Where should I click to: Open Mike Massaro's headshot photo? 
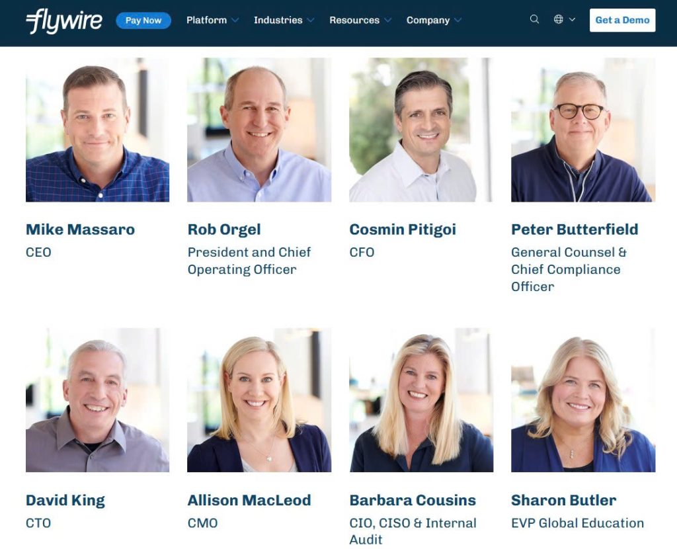[x=98, y=130]
